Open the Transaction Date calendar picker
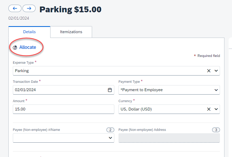232x157 pixels. [x=110, y=90]
